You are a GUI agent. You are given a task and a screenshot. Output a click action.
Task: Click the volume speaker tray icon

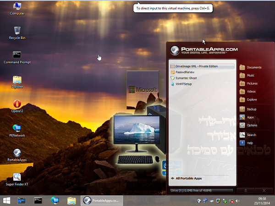coord(237,201)
